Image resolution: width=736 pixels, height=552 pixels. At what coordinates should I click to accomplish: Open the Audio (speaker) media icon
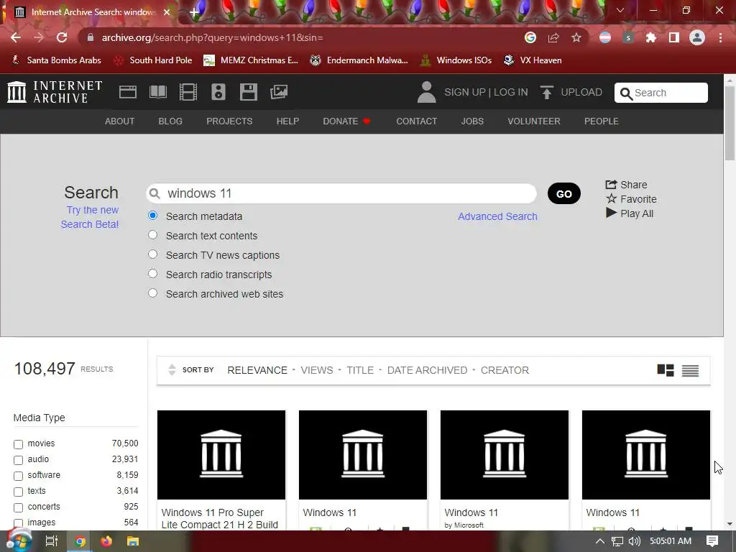coord(218,92)
